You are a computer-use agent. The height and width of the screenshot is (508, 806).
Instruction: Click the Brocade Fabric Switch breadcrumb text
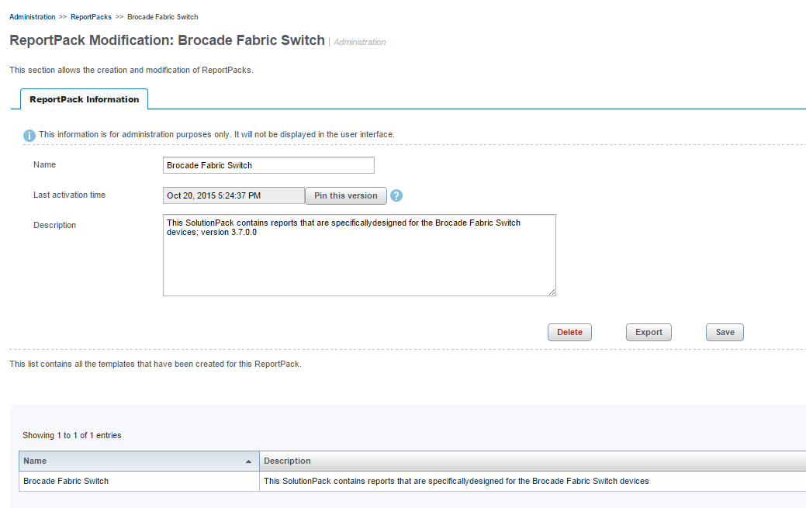pyautogui.click(x=162, y=17)
